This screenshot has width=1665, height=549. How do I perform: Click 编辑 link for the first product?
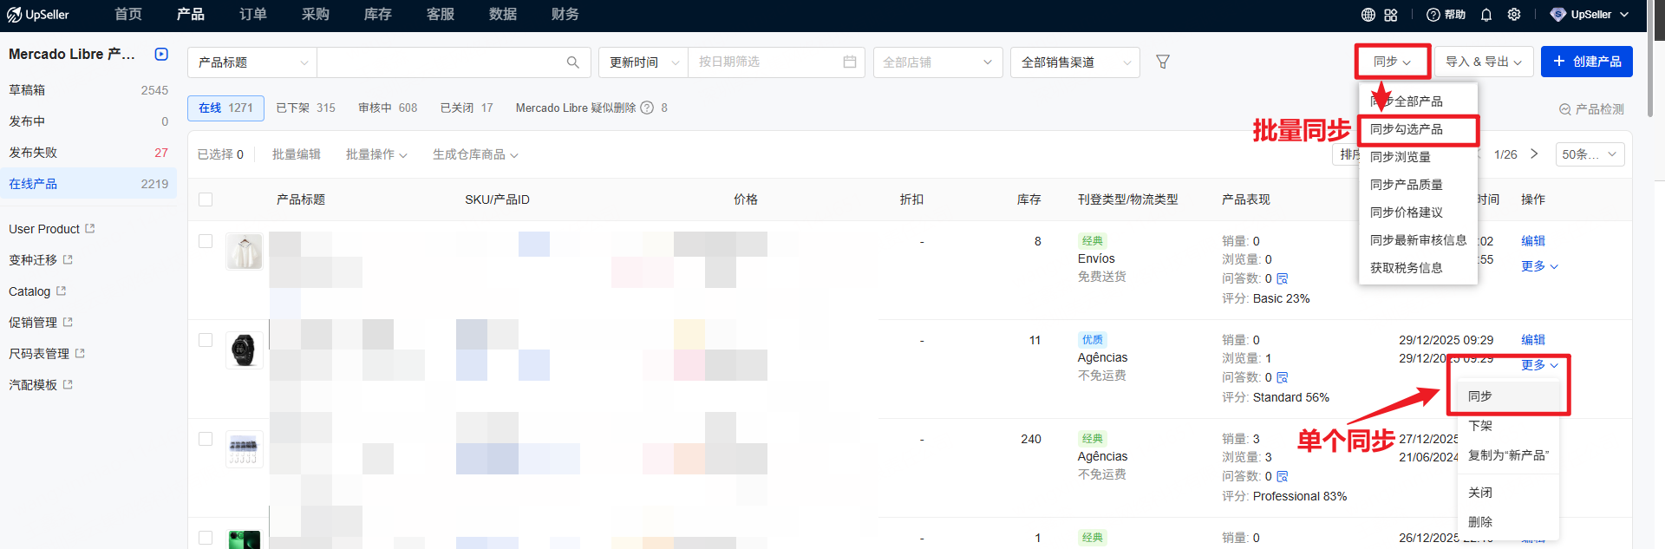pos(1532,241)
